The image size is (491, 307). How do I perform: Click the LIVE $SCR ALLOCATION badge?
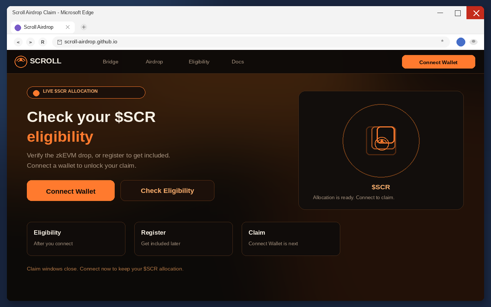(x=86, y=92)
